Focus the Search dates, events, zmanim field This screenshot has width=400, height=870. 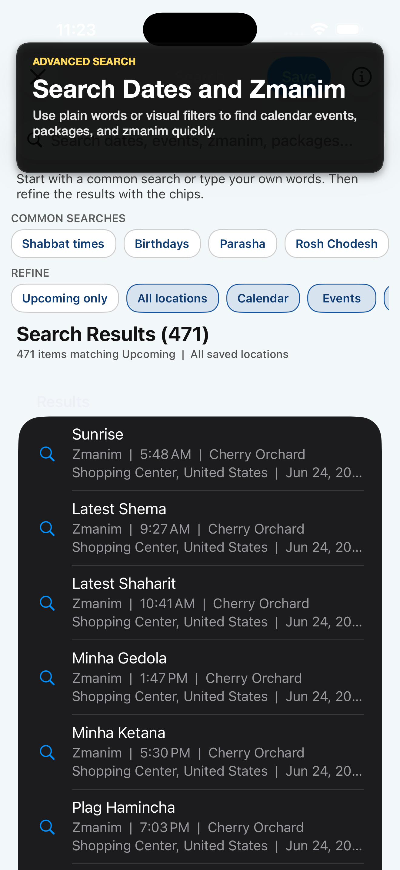pyautogui.click(x=200, y=140)
